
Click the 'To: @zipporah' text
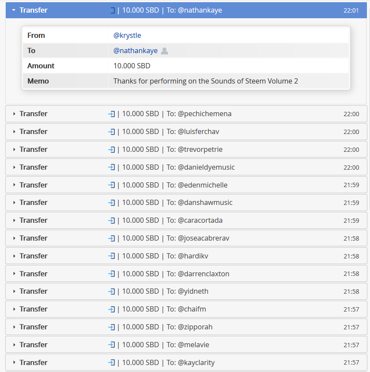pyautogui.click(x=189, y=327)
